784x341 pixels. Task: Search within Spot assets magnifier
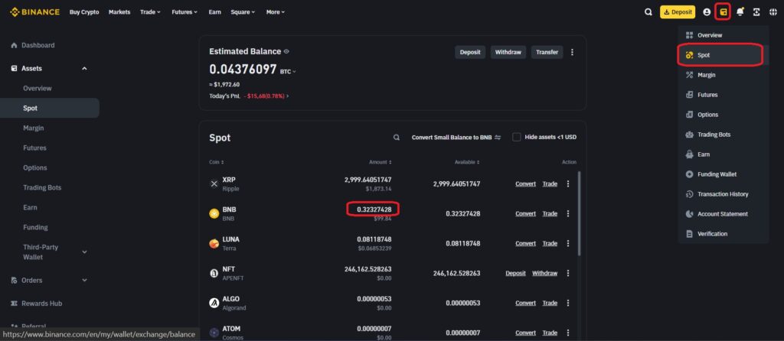click(397, 138)
